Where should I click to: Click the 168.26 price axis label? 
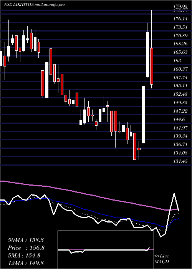pos(180,44)
